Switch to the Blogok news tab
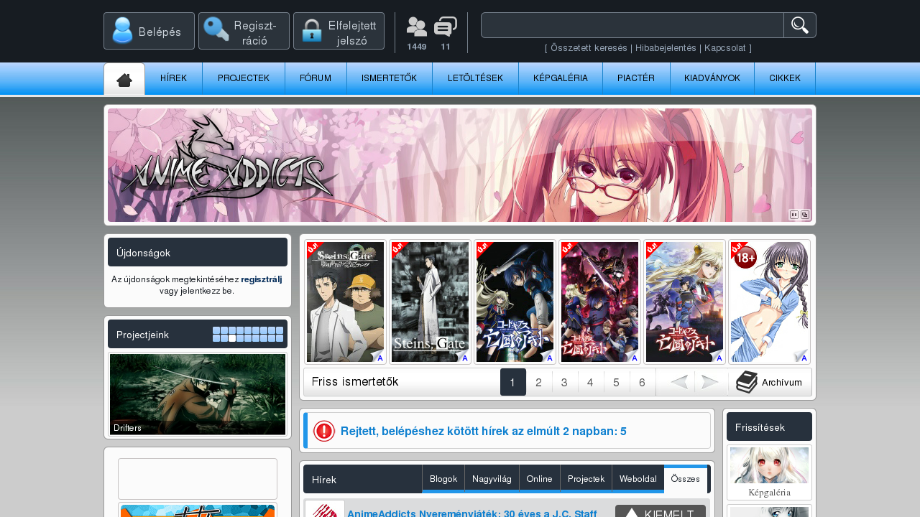The height and width of the screenshot is (517, 920). click(x=443, y=478)
